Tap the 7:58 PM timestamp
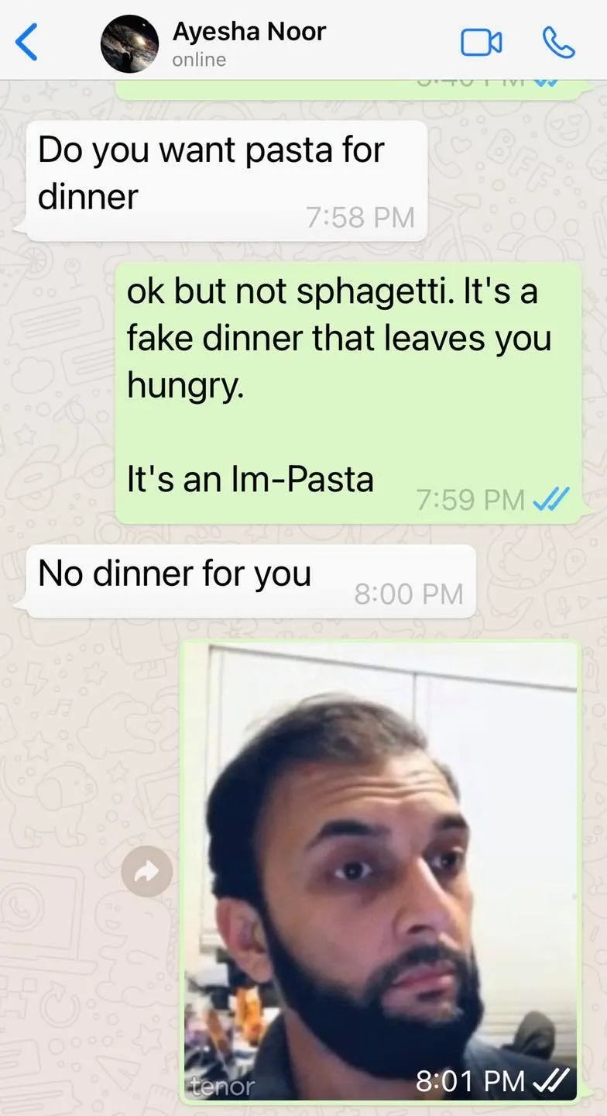 tap(360, 217)
